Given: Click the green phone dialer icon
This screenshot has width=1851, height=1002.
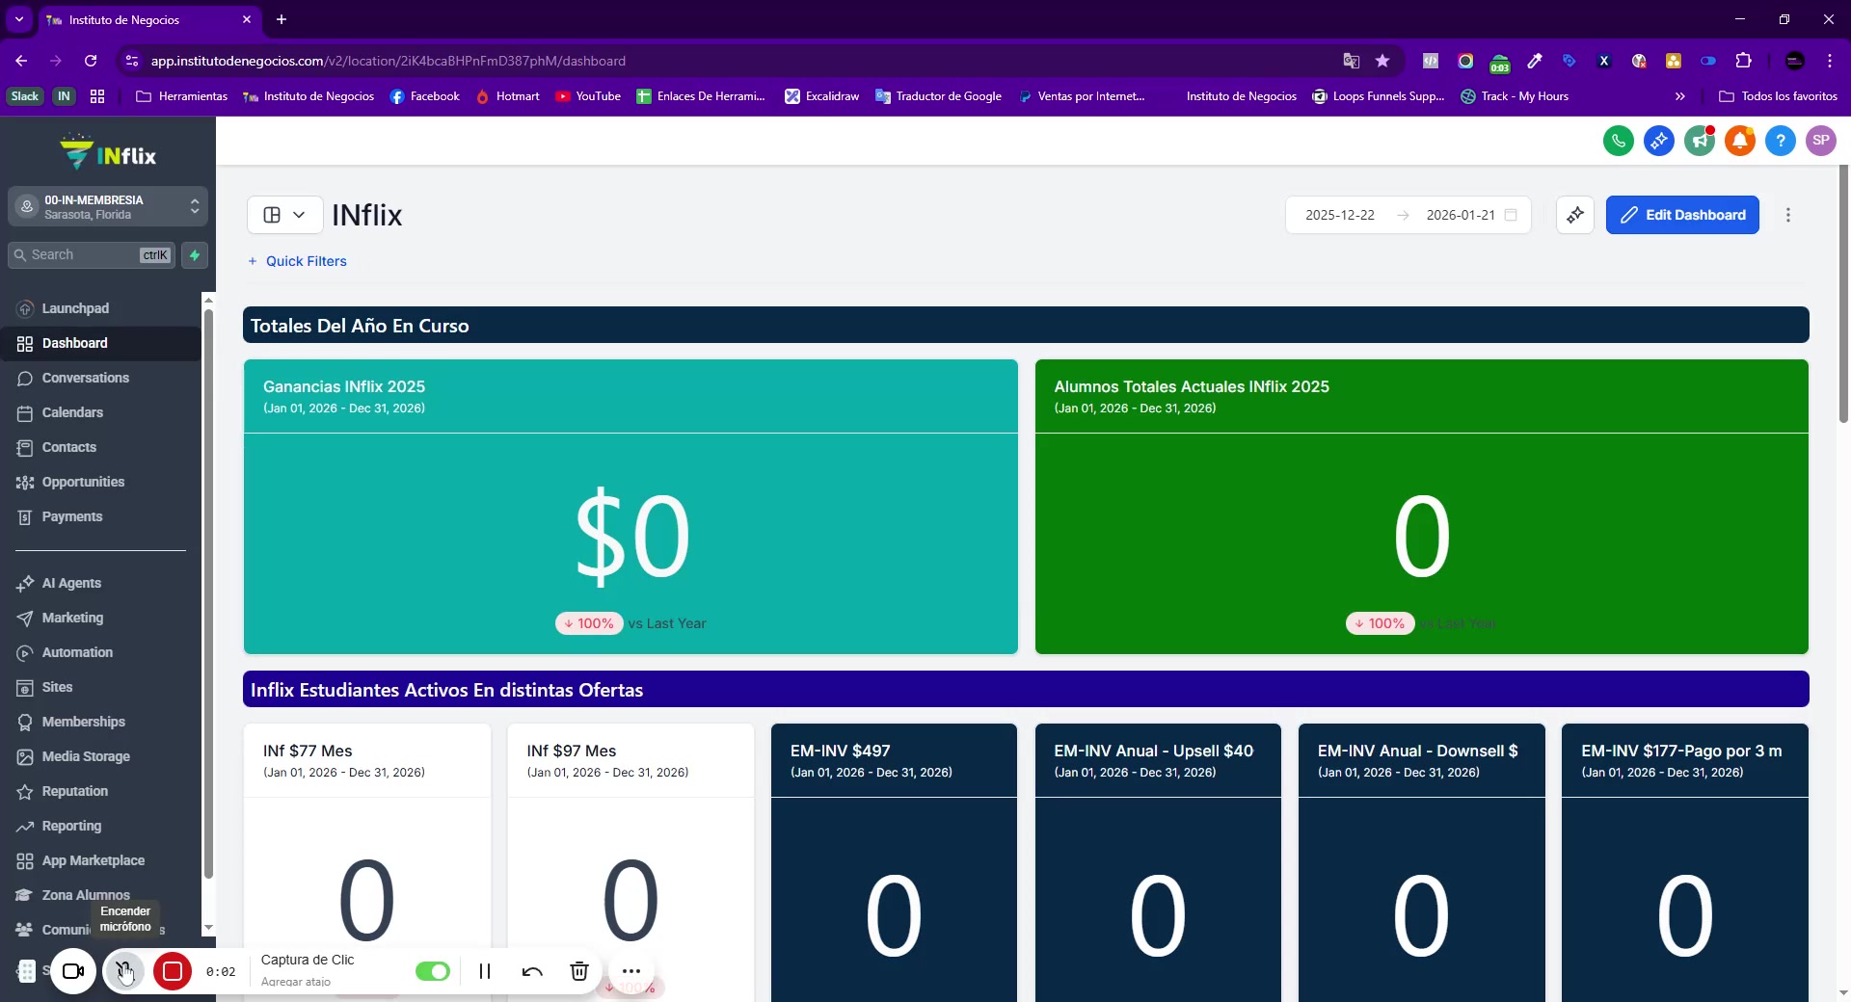Looking at the screenshot, I should (x=1619, y=141).
